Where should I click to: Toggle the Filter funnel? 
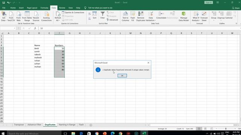click(102, 15)
